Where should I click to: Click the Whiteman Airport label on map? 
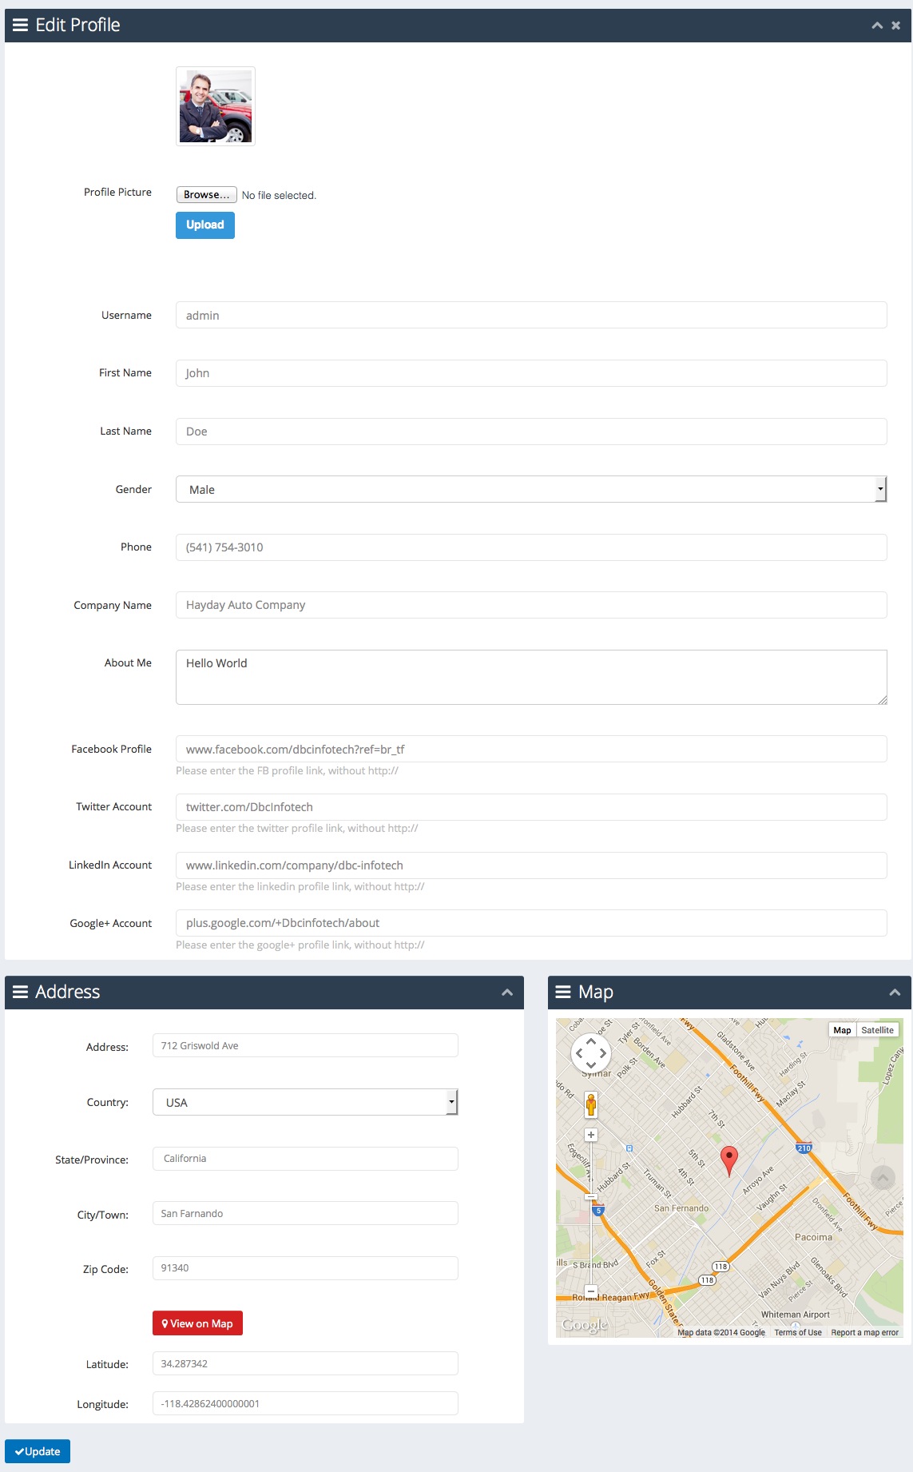click(796, 1315)
